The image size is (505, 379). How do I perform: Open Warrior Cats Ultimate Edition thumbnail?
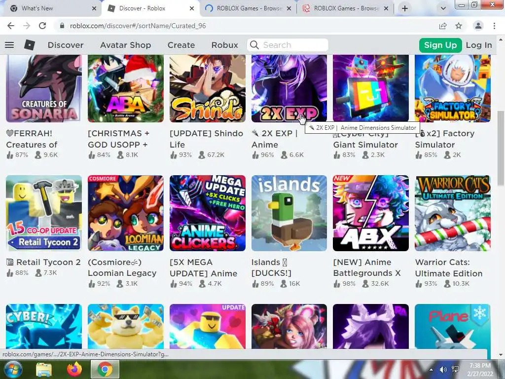[x=453, y=213]
